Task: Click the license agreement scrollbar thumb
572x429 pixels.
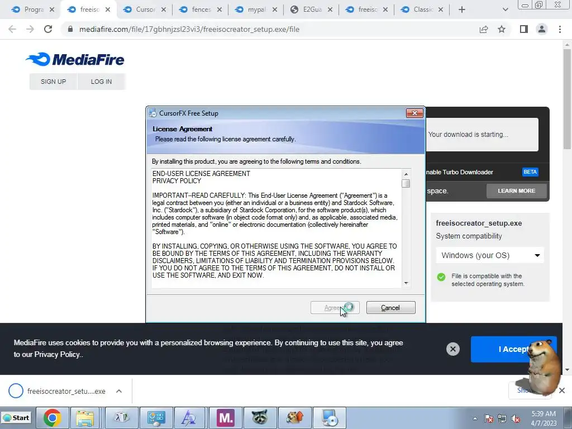Action: (x=406, y=183)
